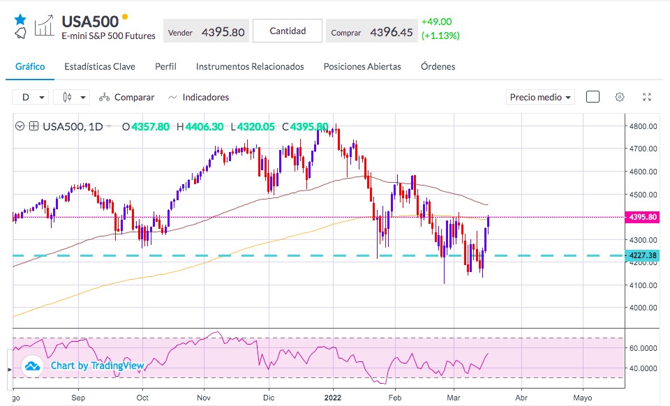The height and width of the screenshot is (406, 670).
Task: Click the E-mini S&P 500 Futures subtitle
Action: tap(109, 36)
